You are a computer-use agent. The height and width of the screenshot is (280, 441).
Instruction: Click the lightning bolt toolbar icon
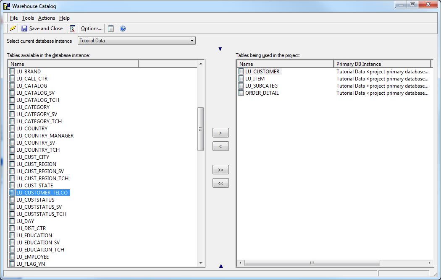tap(13, 29)
